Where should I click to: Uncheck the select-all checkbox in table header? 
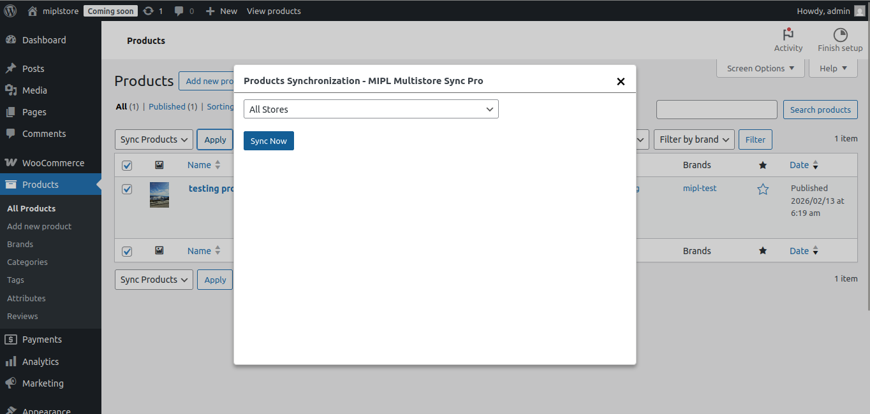click(x=127, y=166)
